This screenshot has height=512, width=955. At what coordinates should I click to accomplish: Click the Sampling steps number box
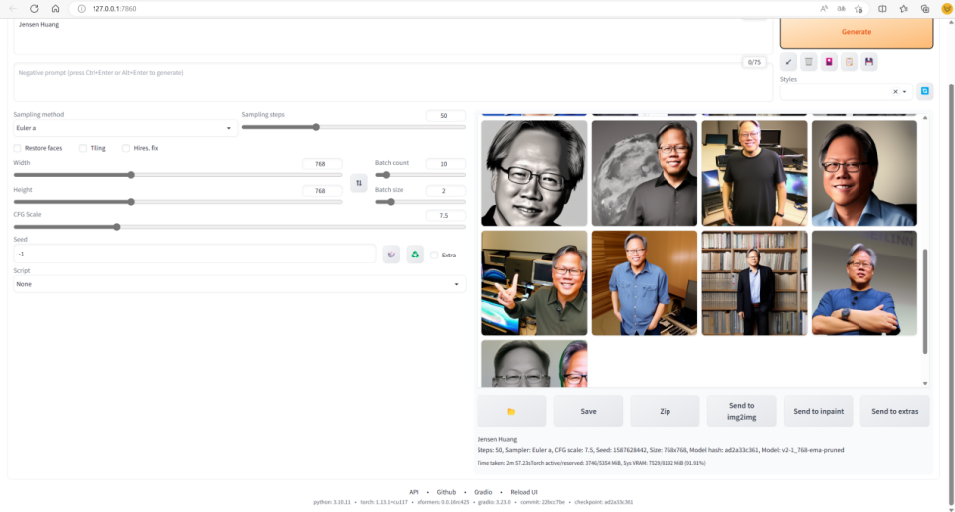click(445, 115)
